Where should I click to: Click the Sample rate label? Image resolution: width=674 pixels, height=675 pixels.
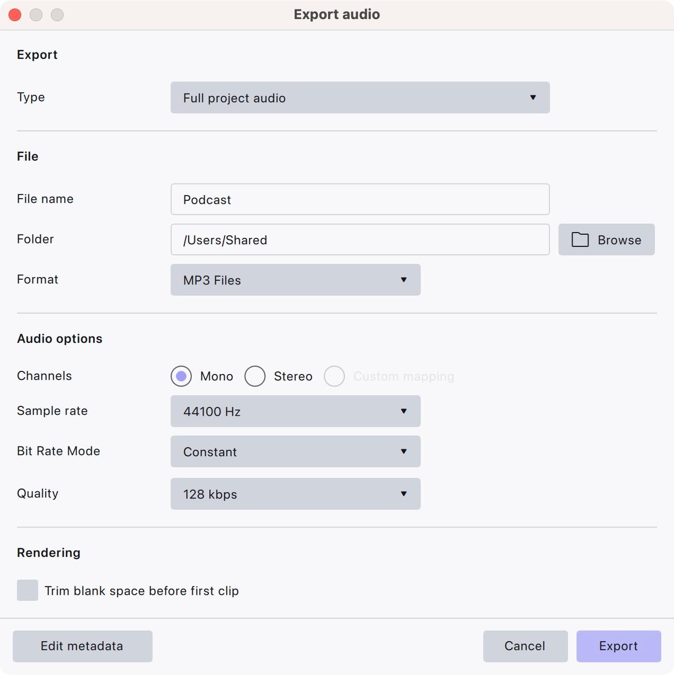(x=52, y=411)
